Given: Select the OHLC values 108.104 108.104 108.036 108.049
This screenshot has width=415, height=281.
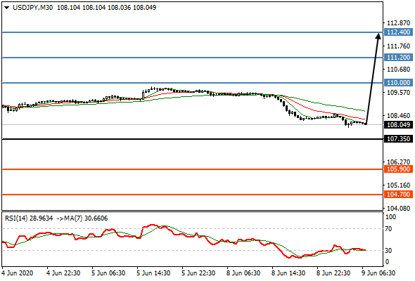Looking at the screenshot, I should [x=107, y=8].
